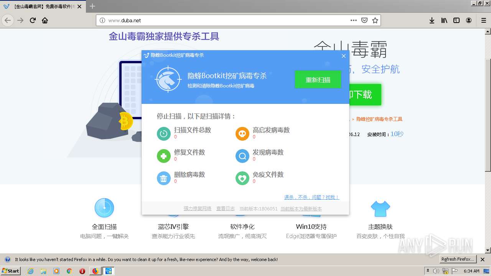Launch Chrome from the taskbar

[x=69, y=271]
